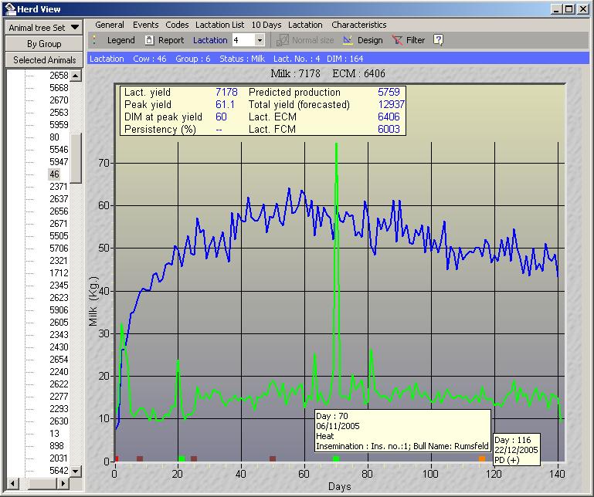The width and height of the screenshot is (594, 497).
Task: Select animal 2430 in the tree
Action: (59, 347)
